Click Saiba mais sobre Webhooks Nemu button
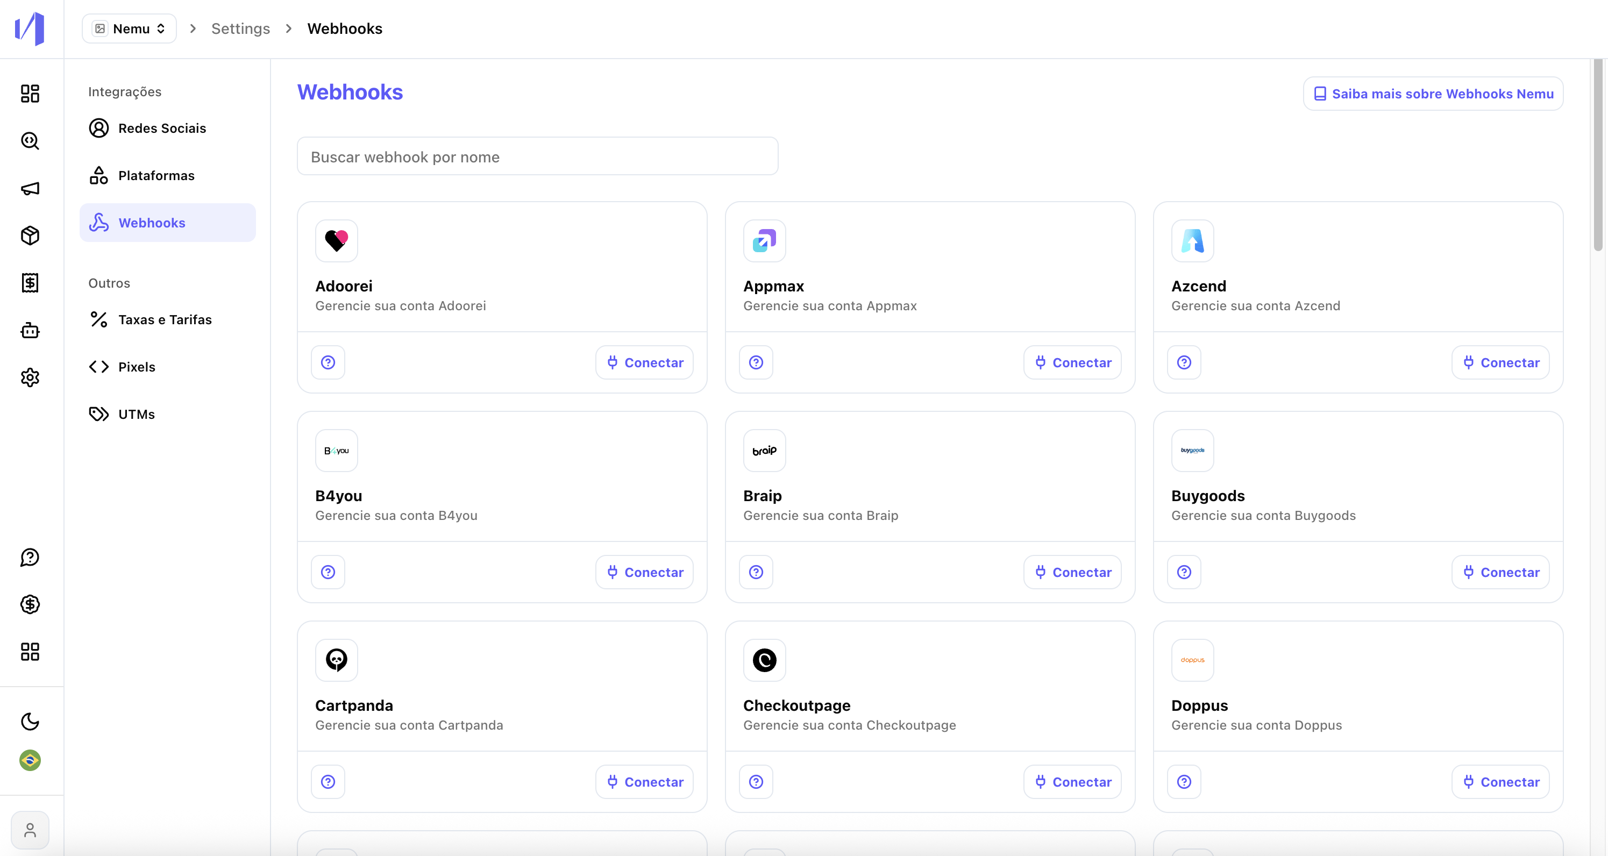The width and height of the screenshot is (1608, 856). (x=1433, y=94)
